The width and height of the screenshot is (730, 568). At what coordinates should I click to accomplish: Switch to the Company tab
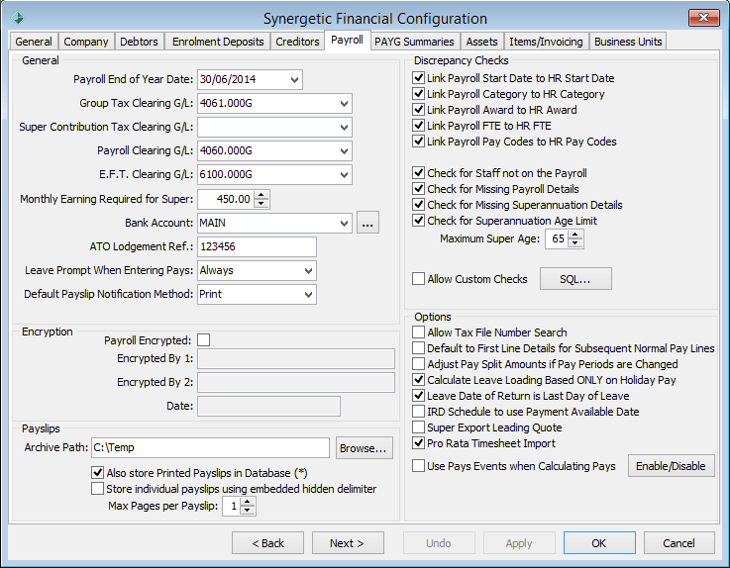pyautogui.click(x=85, y=42)
